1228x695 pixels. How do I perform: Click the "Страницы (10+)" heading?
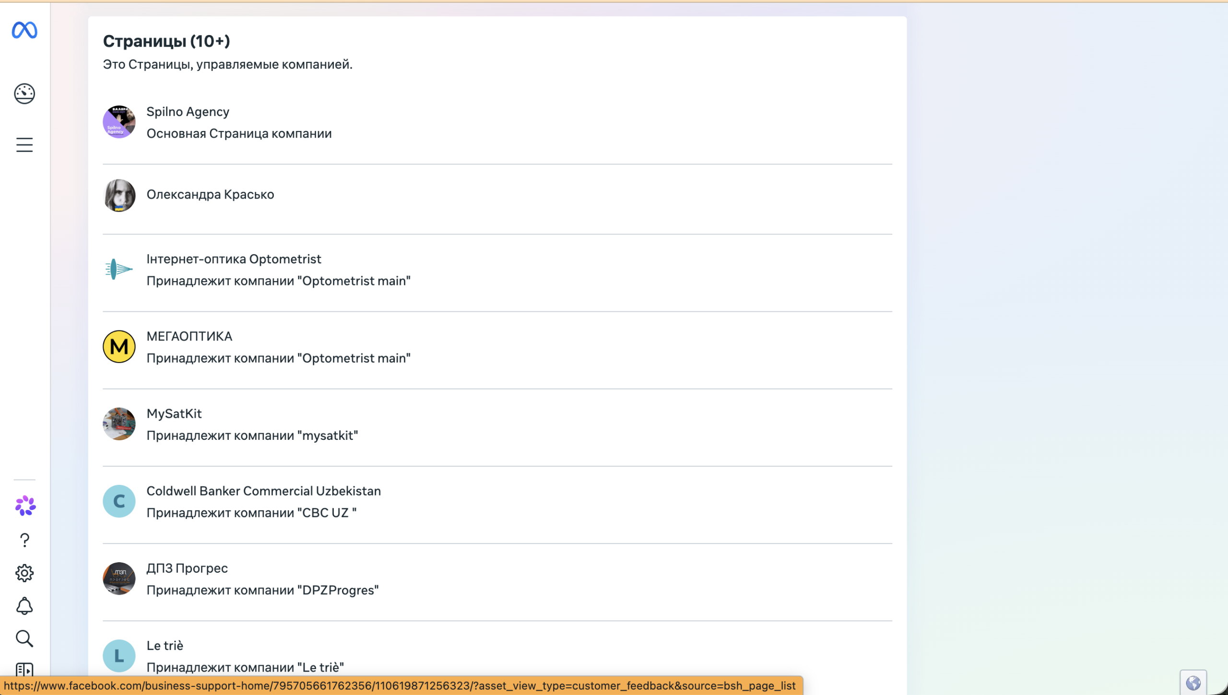[x=166, y=41]
